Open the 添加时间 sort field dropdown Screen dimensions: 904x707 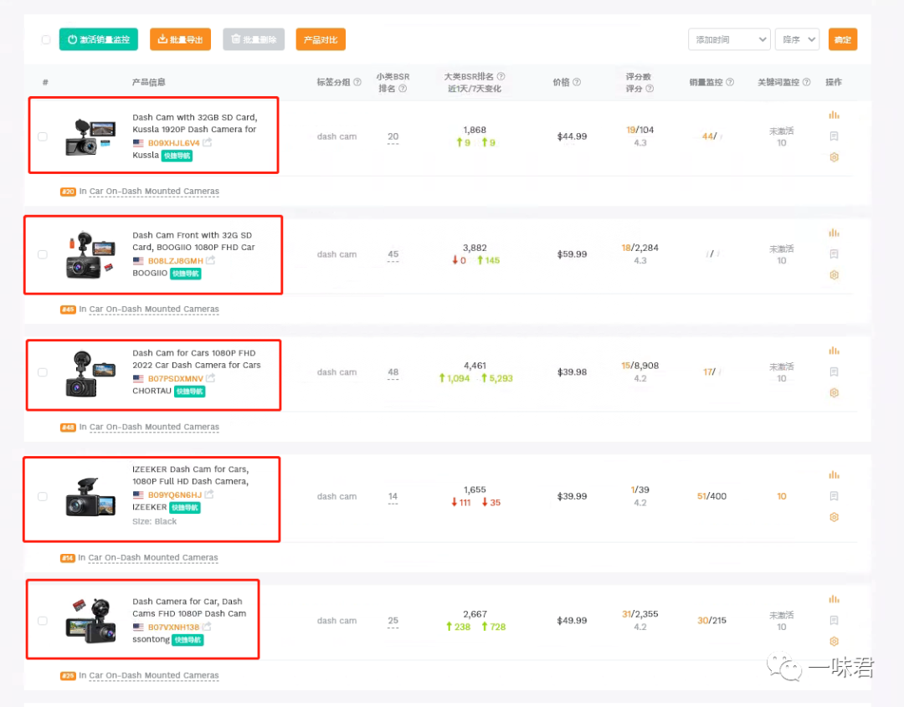click(x=728, y=39)
